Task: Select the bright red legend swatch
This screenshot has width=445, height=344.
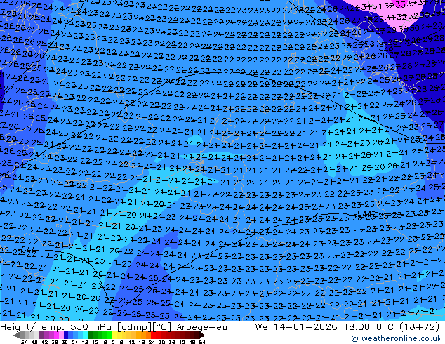Action: (153, 335)
